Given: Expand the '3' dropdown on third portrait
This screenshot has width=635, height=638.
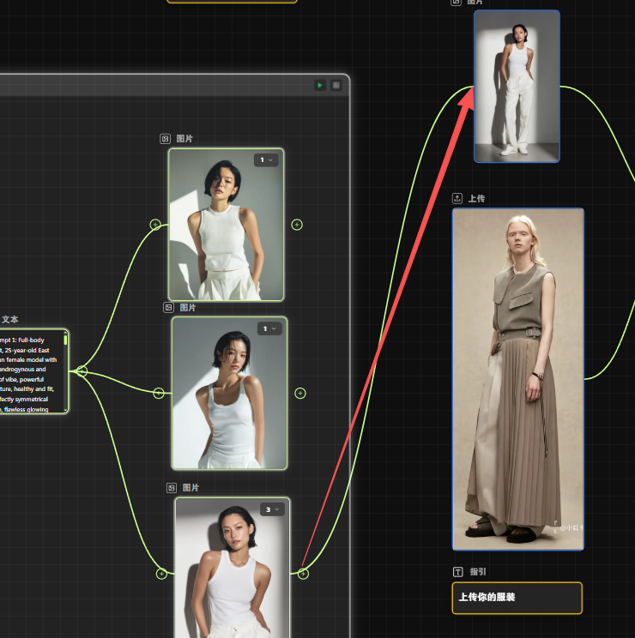Looking at the screenshot, I should [x=272, y=509].
